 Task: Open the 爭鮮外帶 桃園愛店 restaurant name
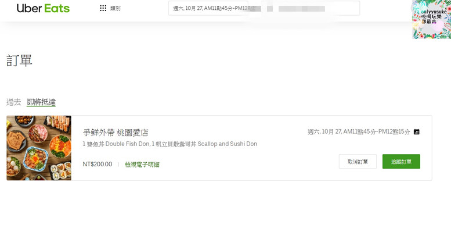click(x=116, y=133)
